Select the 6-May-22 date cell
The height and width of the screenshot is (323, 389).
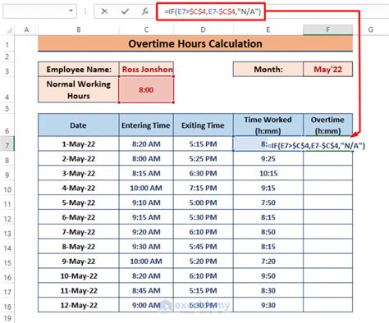[79, 217]
